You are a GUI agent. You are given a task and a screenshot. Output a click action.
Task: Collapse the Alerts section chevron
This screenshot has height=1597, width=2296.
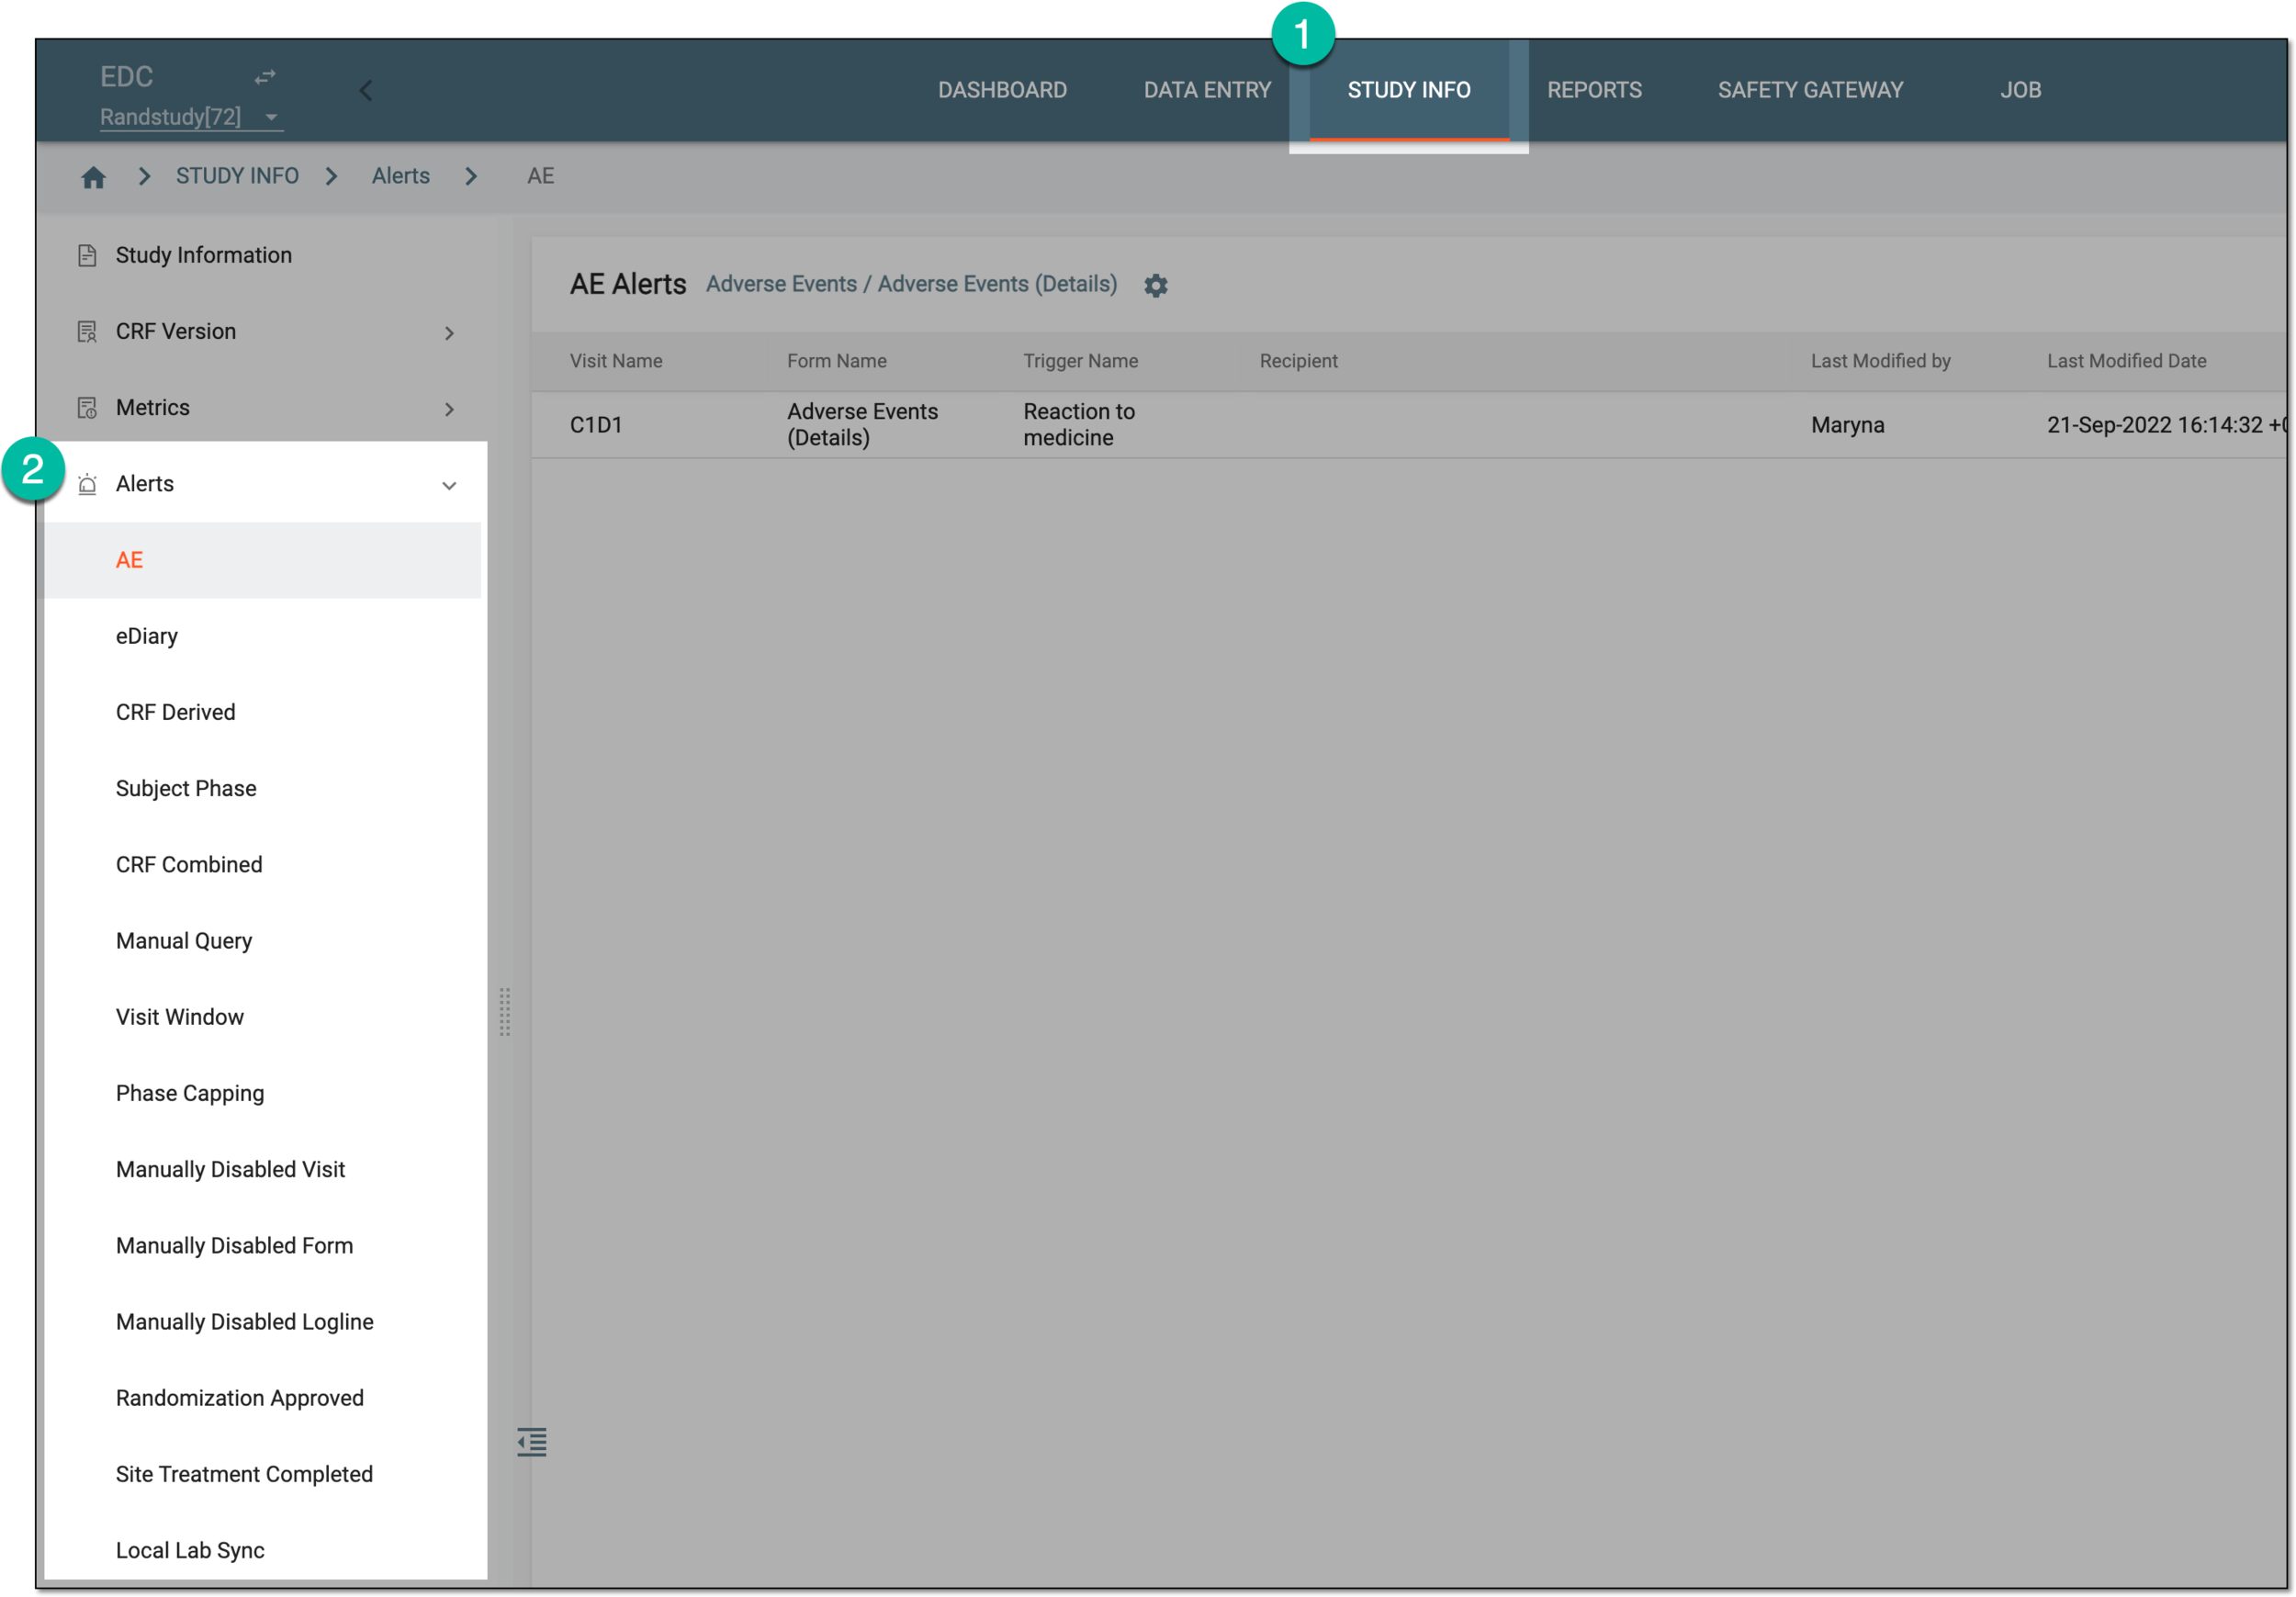449,485
